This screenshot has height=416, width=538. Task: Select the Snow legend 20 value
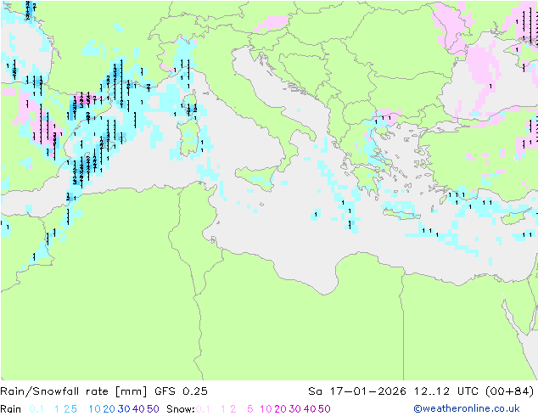280,409
